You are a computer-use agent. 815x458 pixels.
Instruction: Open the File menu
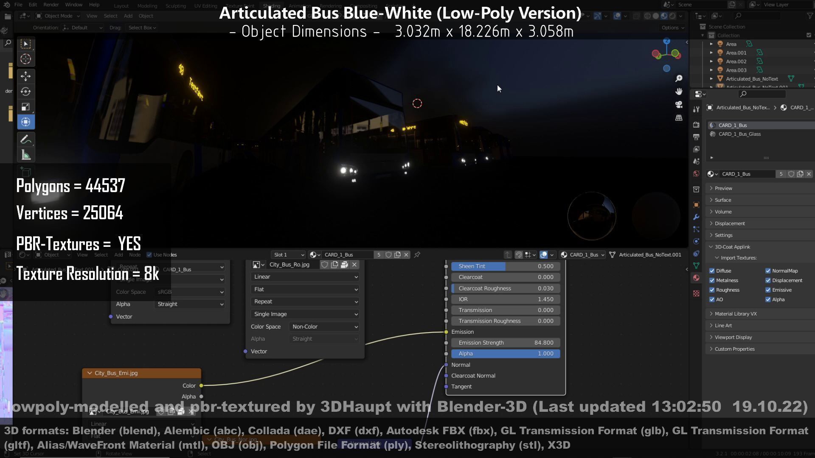pos(18,5)
